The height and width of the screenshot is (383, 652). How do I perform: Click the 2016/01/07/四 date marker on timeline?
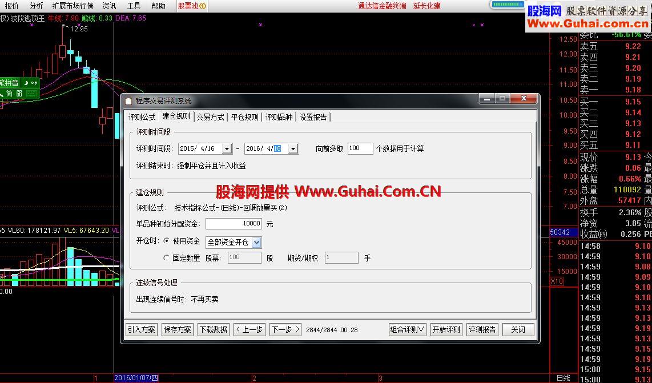click(x=136, y=378)
